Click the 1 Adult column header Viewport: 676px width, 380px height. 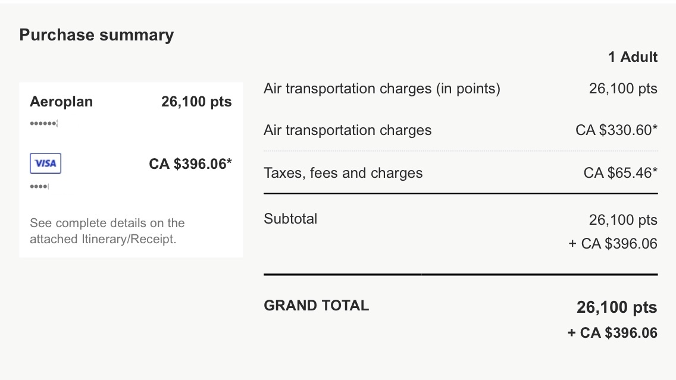[632, 57]
